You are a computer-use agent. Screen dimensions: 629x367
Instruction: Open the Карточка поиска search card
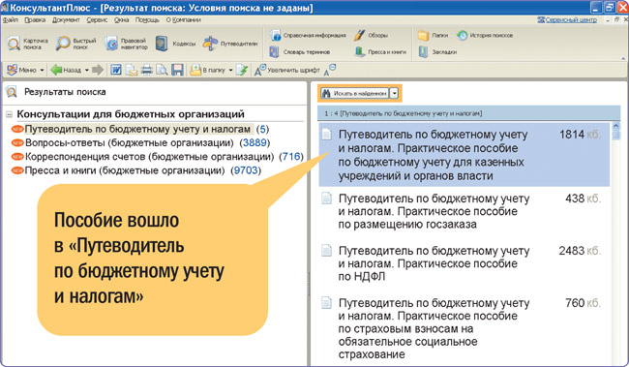coord(28,44)
